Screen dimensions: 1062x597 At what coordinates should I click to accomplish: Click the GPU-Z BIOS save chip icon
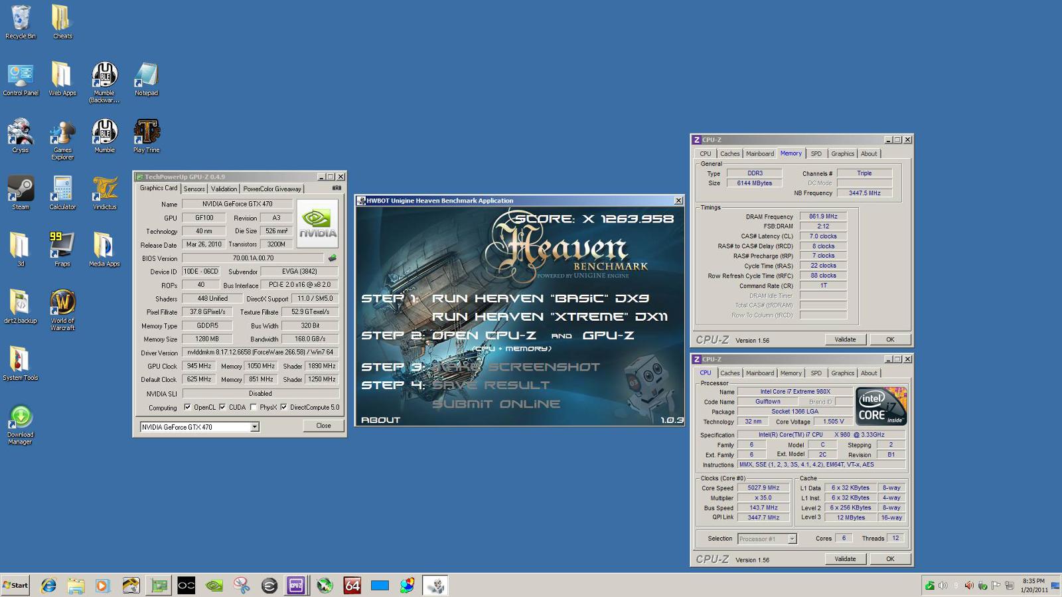[333, 258]
